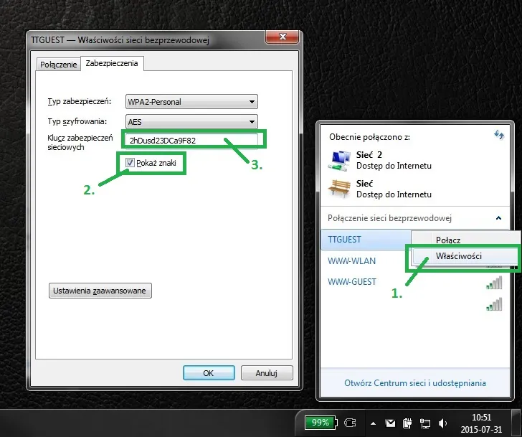The width and height of the screenshot is (522, 437).
Task: Switch to the Połączenie tab
Action: (x=58, y=65)
